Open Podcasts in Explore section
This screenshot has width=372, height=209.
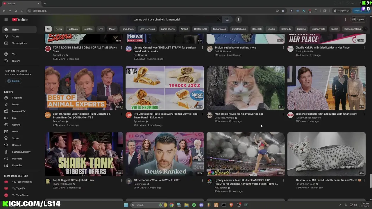[19, 159]
